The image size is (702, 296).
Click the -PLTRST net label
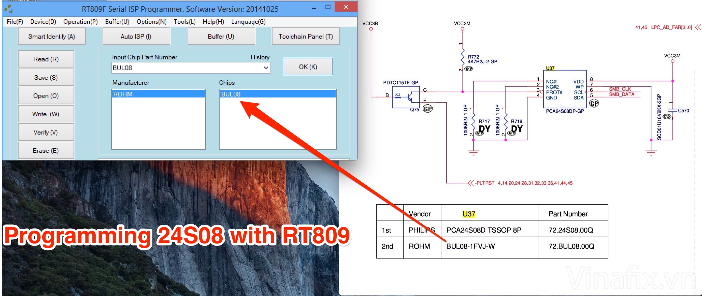point(484,183)
